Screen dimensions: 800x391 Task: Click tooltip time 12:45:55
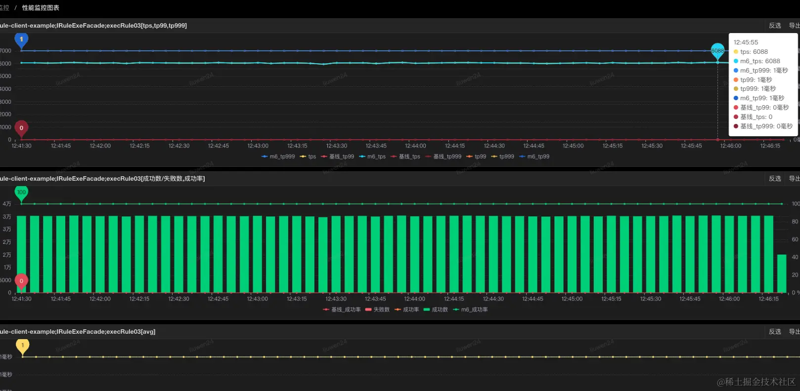[x=746, y=42]
